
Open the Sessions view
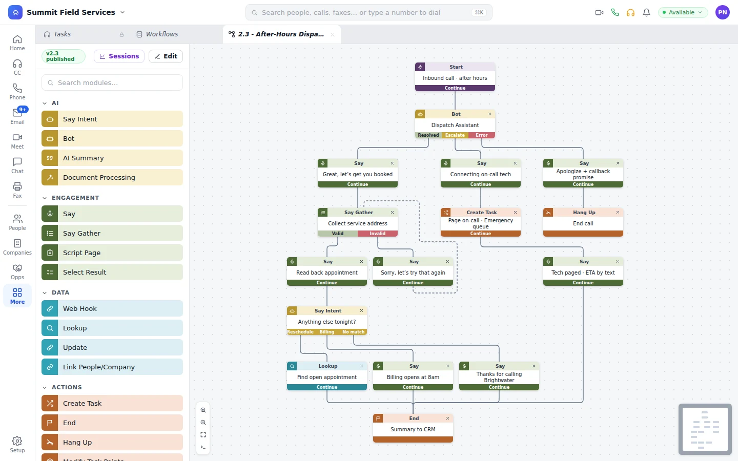119,56
